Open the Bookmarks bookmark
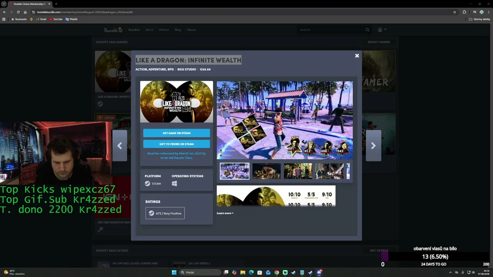This screenshot has height=277, width=493. click(19, 19)
